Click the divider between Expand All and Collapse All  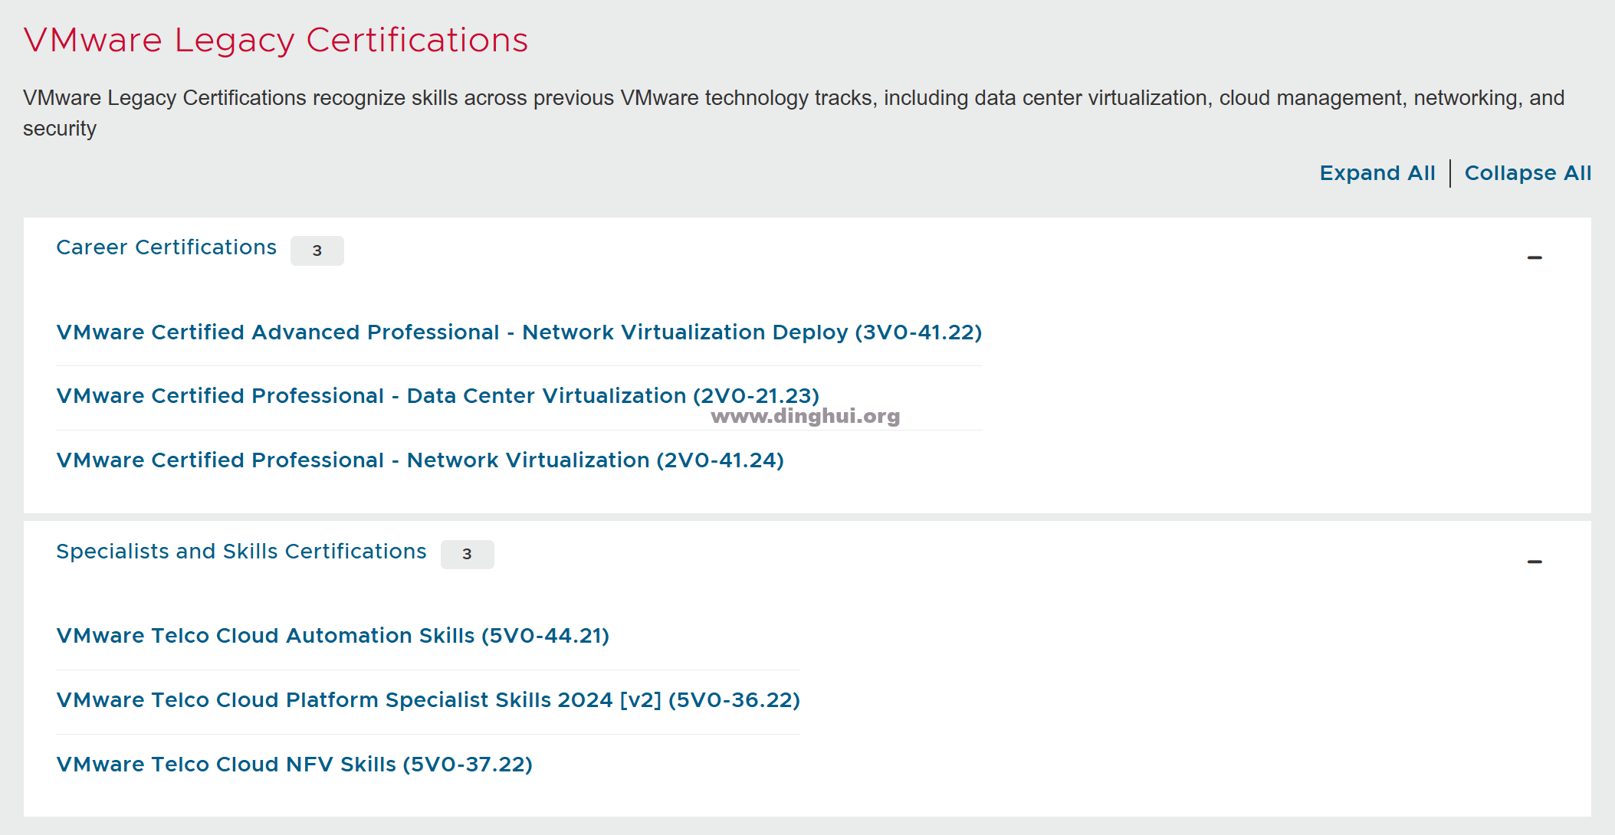(x=1449, y=173)
